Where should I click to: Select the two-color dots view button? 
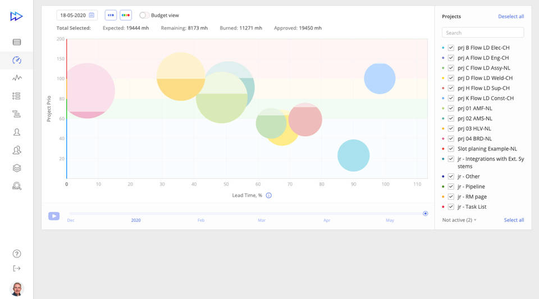(x=111, y=15)
